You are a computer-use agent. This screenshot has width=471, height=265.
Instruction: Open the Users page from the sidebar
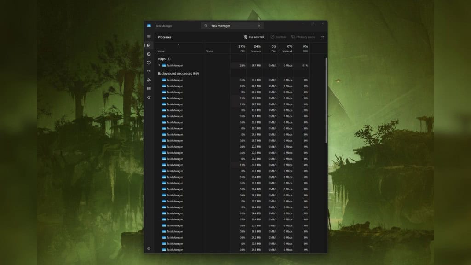[149, 80]
